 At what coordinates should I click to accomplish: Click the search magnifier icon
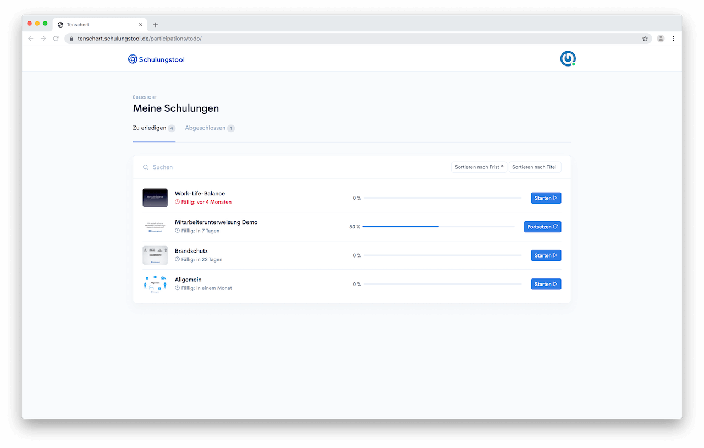[x=146, y=167]
